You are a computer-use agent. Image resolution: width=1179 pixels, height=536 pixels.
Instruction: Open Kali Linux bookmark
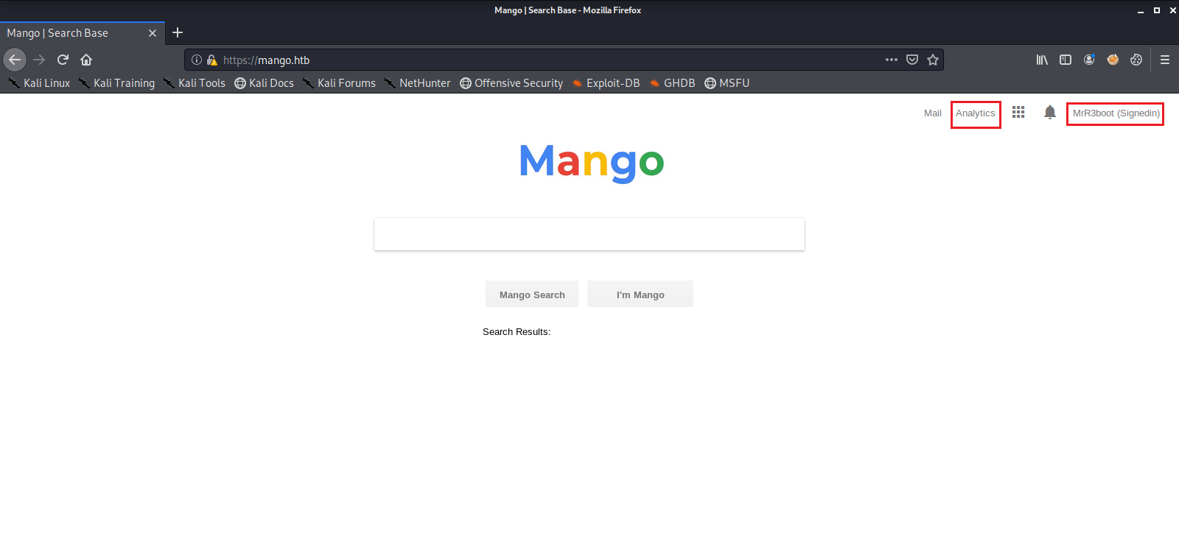(x=39, y=83)
